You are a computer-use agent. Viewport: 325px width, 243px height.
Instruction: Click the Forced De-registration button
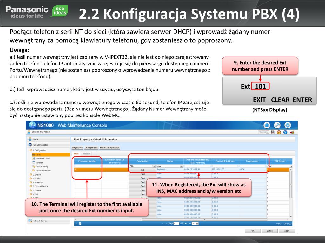coord(109,147)
